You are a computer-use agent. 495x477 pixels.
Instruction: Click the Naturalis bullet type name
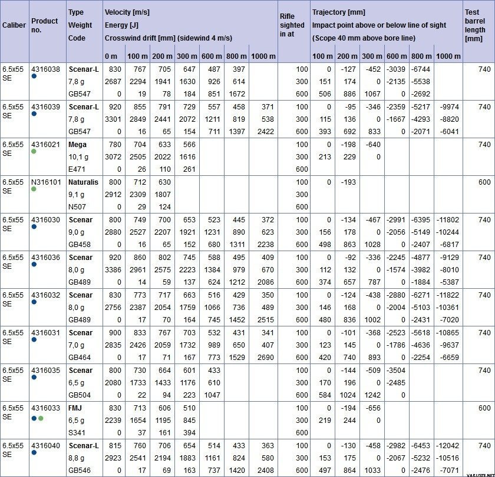[x=83, y=182]
